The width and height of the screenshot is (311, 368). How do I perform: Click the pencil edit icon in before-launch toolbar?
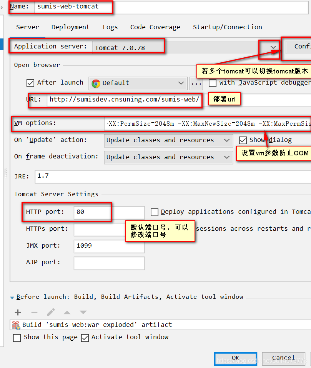tap(51, 312)
